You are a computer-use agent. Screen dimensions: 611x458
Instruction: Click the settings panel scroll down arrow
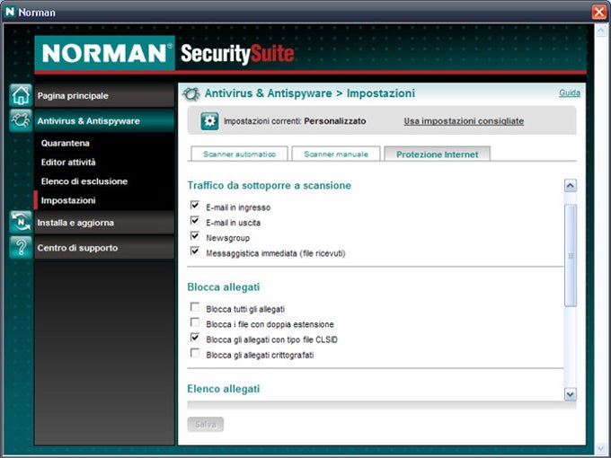570,394
